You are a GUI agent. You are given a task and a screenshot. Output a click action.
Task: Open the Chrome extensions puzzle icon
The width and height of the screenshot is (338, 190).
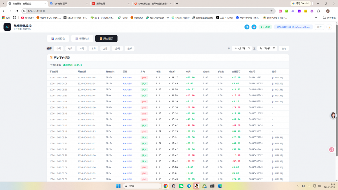(x=318, y=11)
